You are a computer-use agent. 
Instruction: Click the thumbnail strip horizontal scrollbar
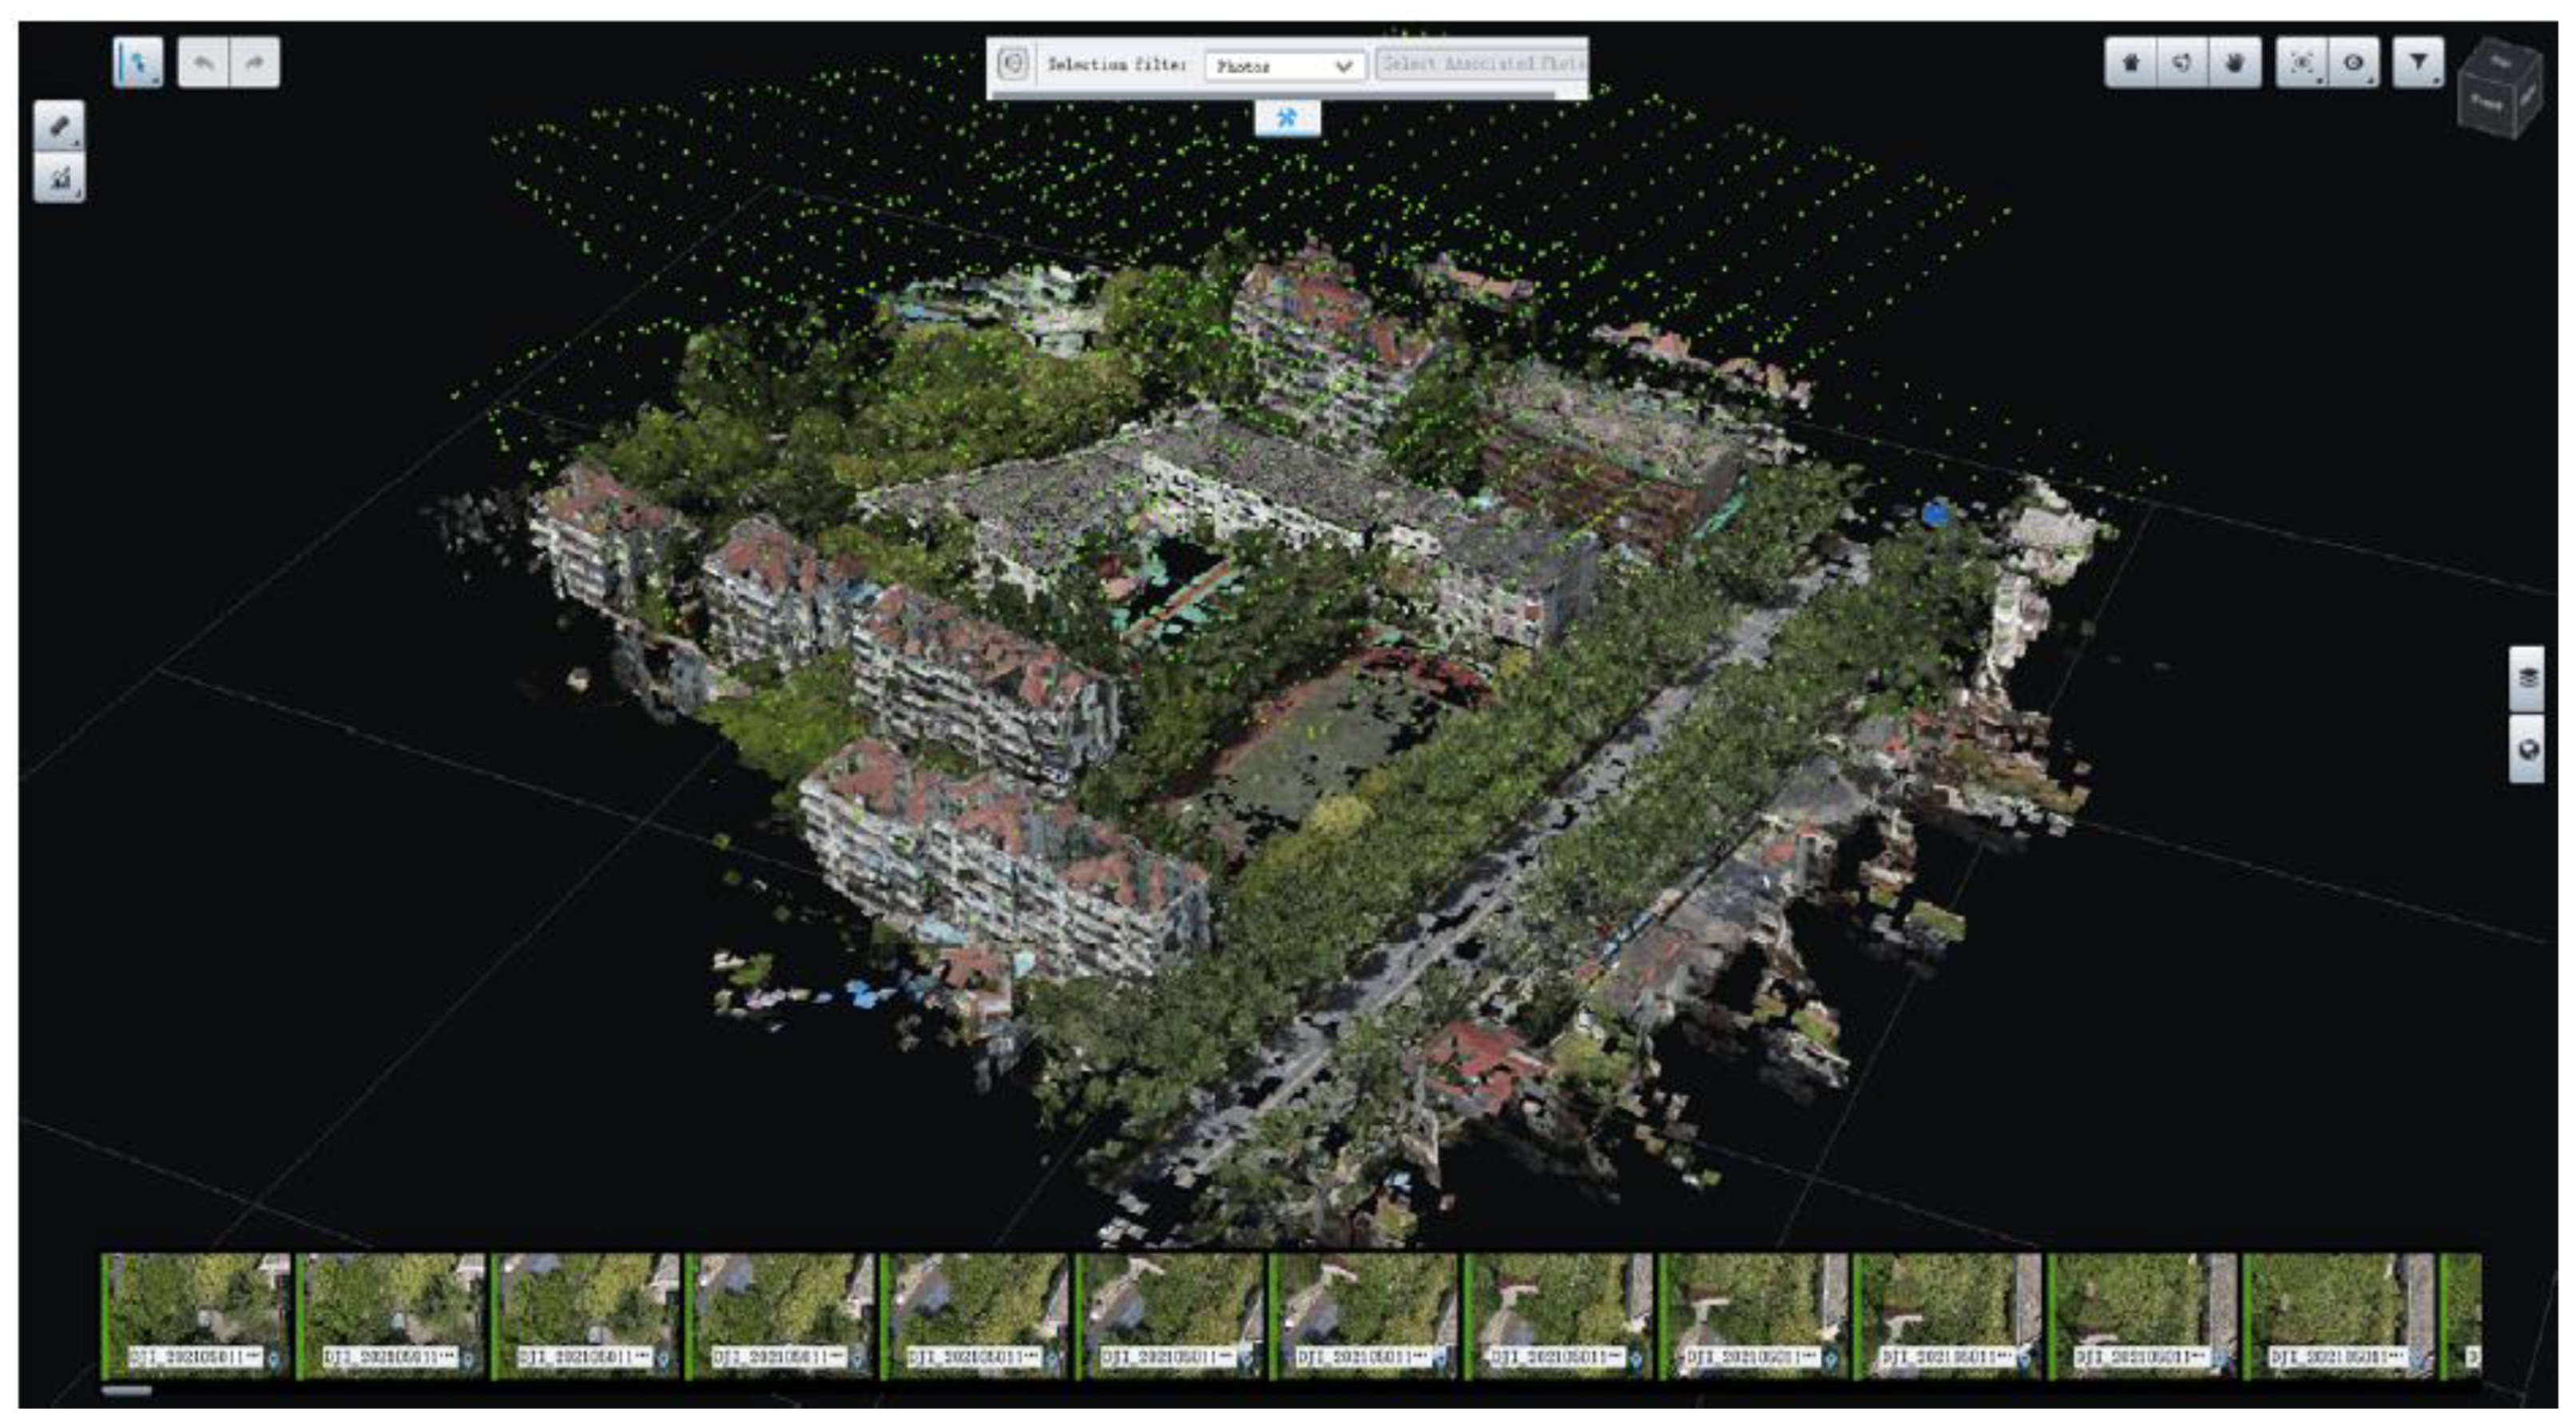[127, 1390]
